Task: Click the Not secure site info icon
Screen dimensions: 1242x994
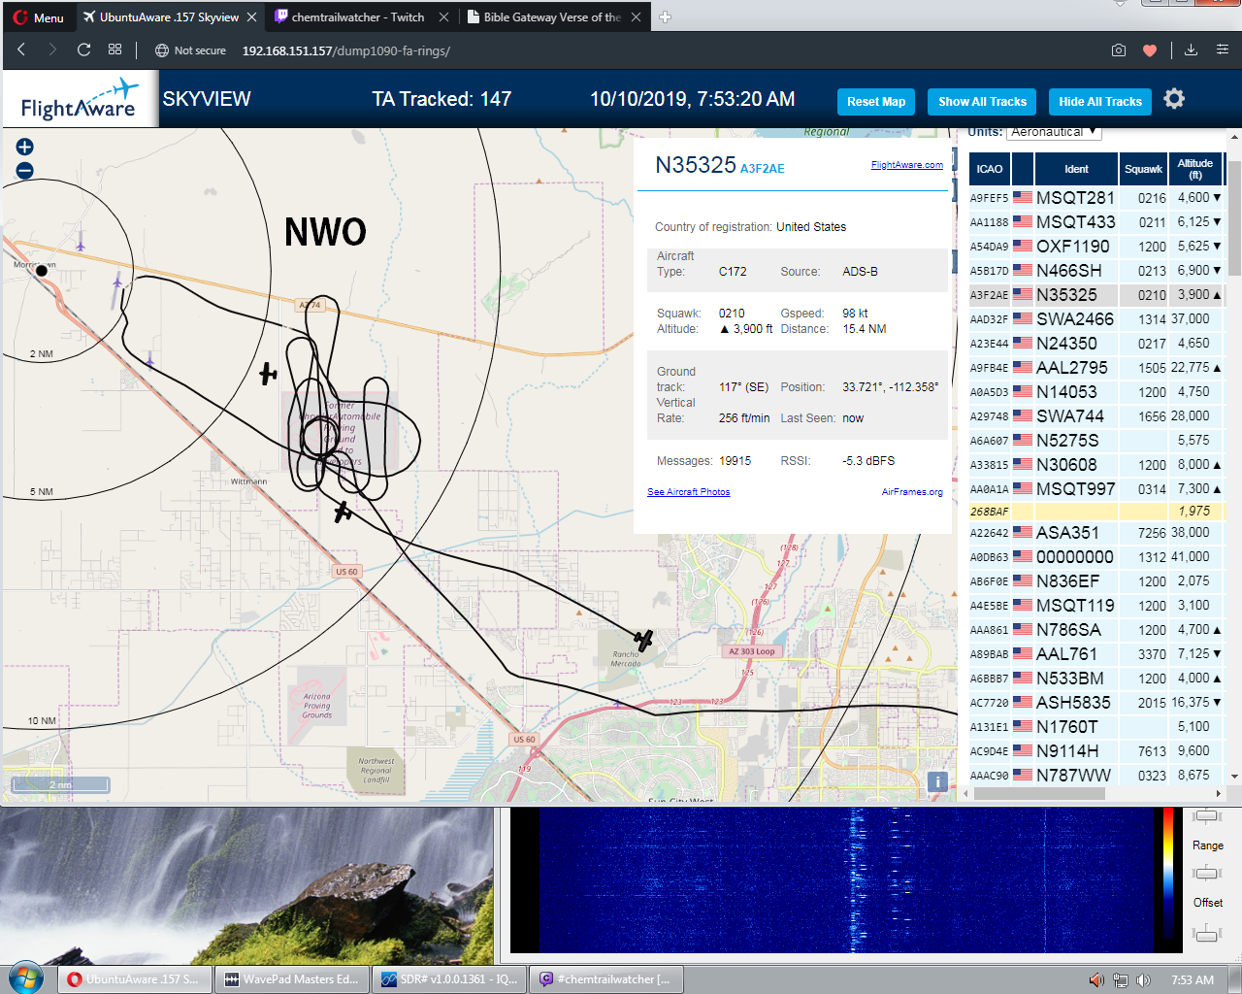Action: pos(162,50)
